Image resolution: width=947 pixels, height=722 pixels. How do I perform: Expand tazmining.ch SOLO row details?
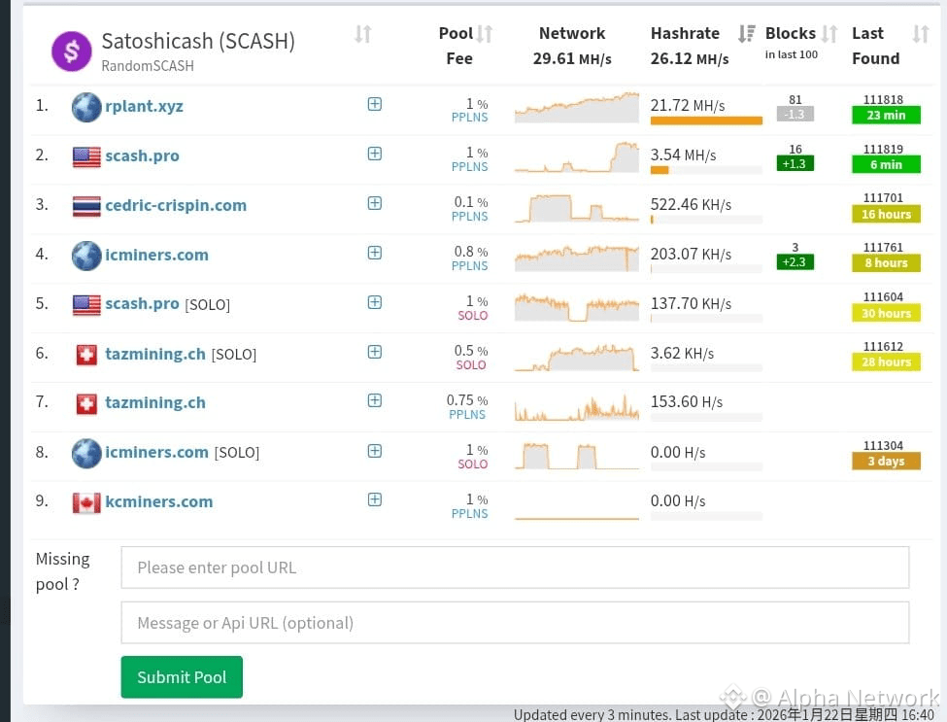point(375,352)
